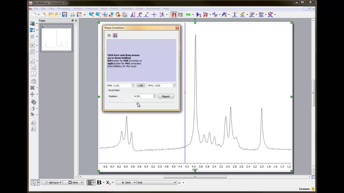
Task: Open the Processing menu
Action: pyautogui.click(x=64, y=9)
